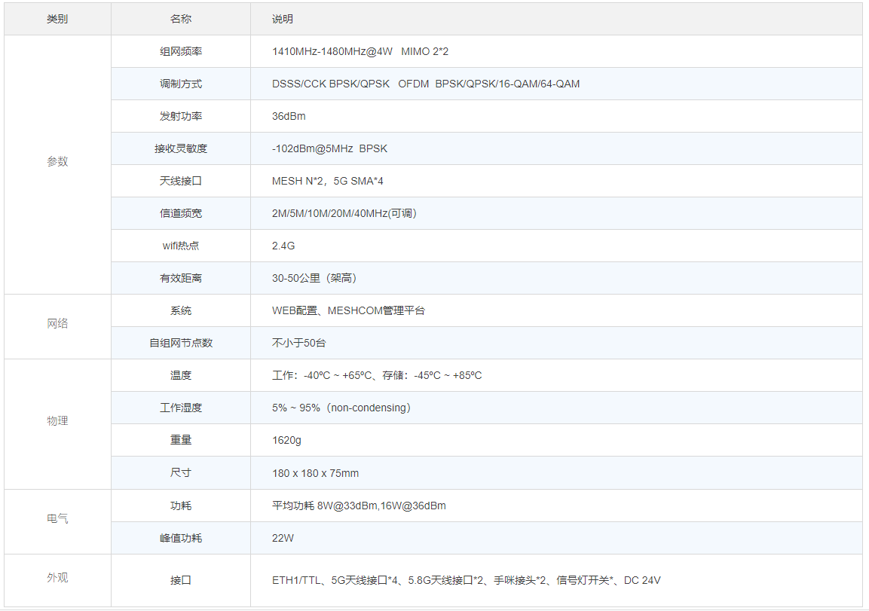Select the 电气 category cell

point(57,519)
